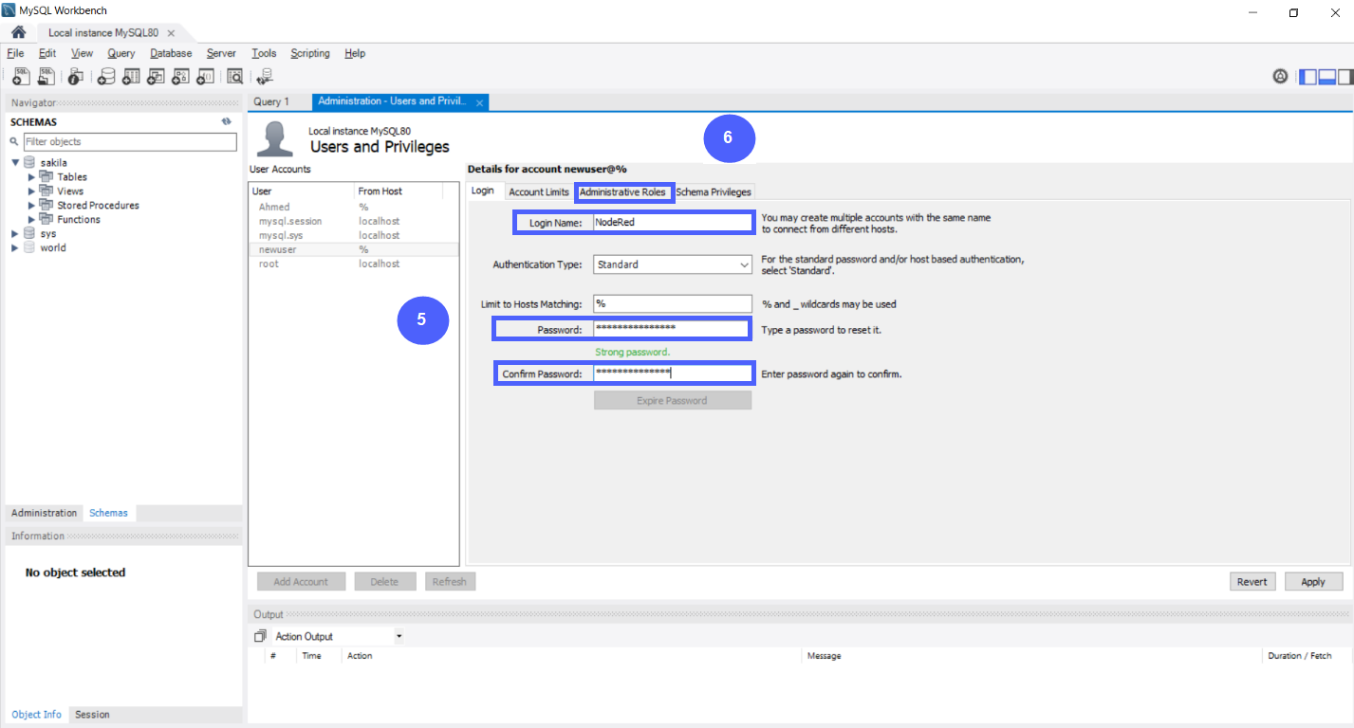Screen dimensions: 1354x728
Task: Open the Query menu
Action: [x=121, y=53]
